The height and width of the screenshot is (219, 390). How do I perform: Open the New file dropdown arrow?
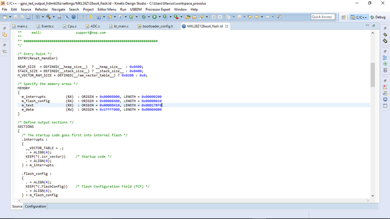coord(10,17)
